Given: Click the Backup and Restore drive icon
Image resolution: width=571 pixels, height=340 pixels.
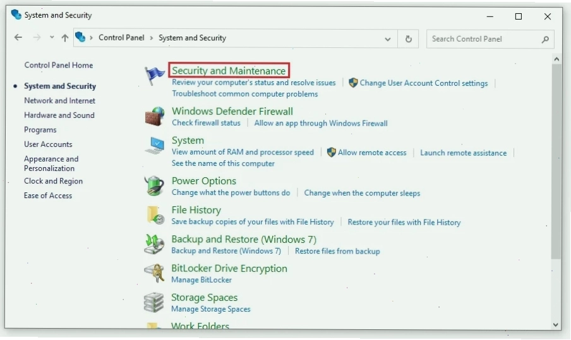Looking at the screenshot, I should tap(154, 244).
